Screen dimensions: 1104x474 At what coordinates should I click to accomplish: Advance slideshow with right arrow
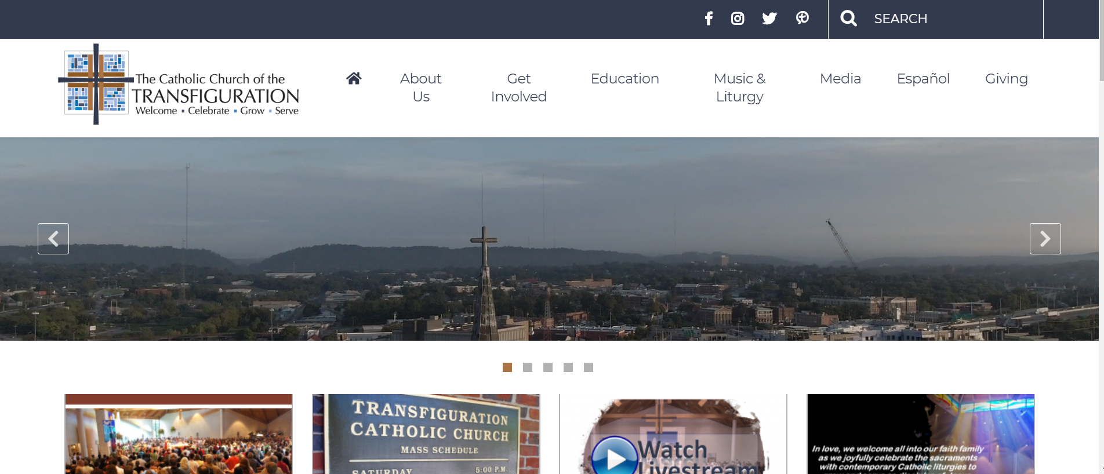tap(1045, 239)
